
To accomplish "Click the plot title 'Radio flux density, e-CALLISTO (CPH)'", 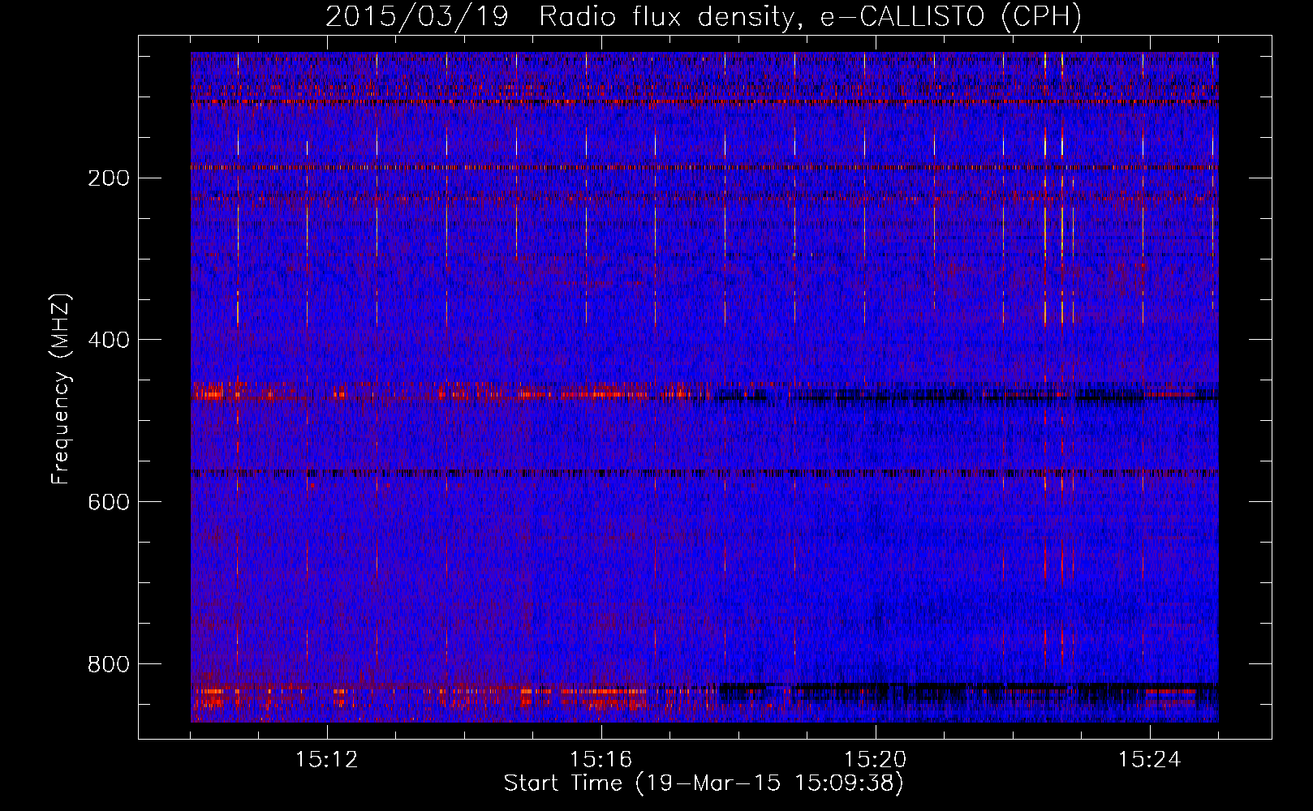I will [x=810, y=17].
